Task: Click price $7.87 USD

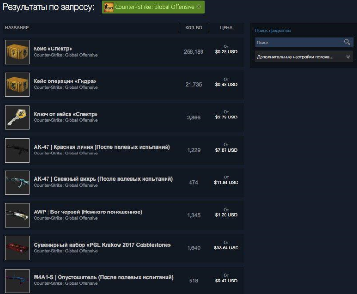Action: tap(226, 150)
